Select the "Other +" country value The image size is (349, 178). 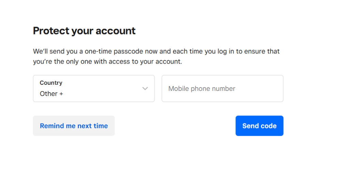51,94
